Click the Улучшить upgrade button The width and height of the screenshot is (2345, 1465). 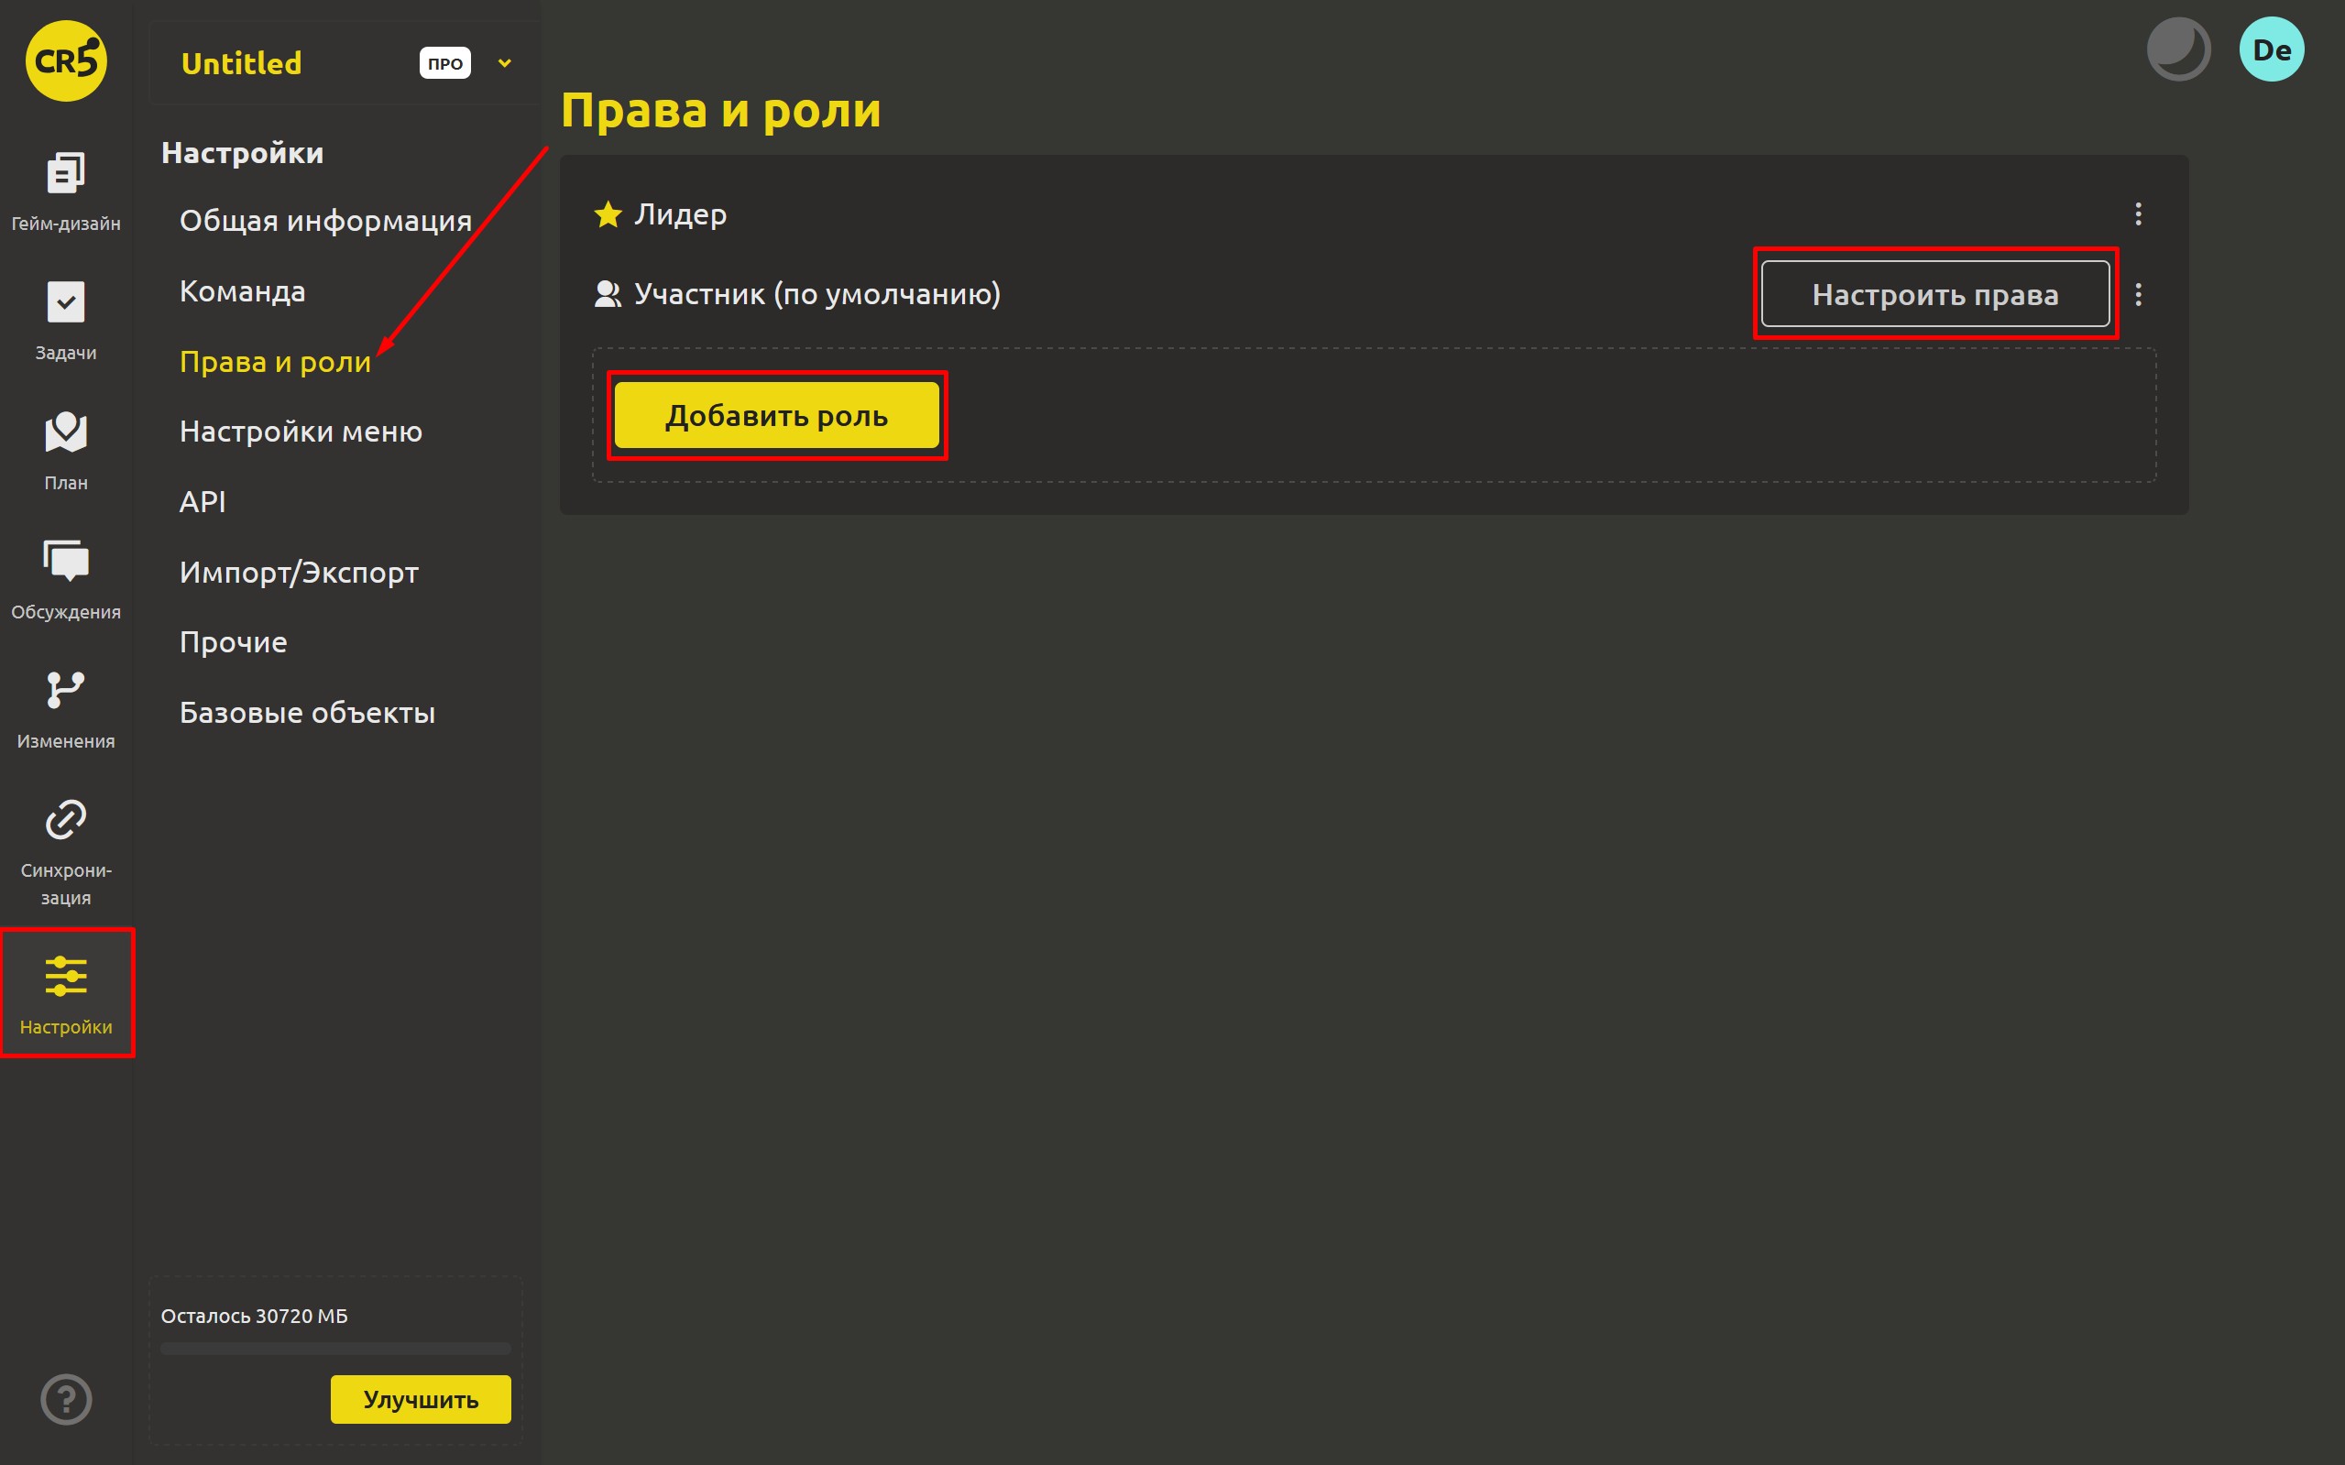pyautogui.click(x=421, y=1399)
